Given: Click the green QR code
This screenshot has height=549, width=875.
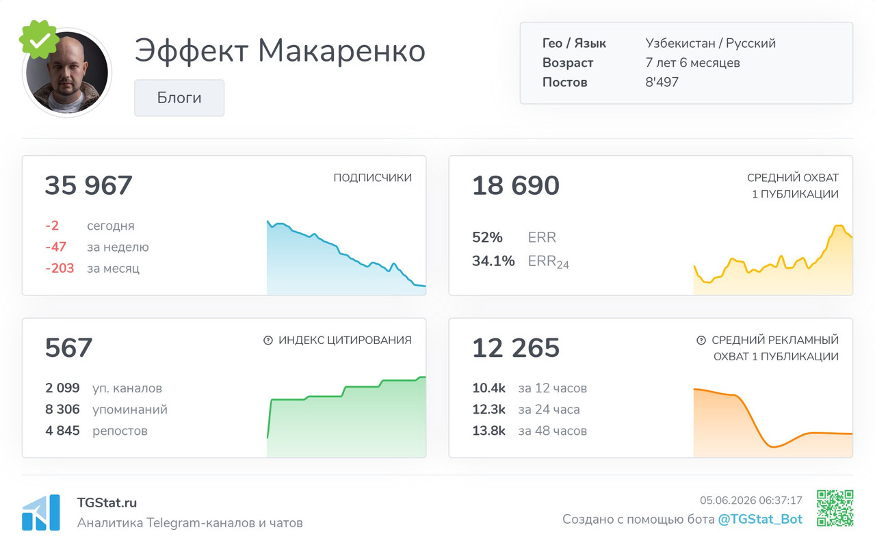Looking at the screenshot, I should (835, 508).
